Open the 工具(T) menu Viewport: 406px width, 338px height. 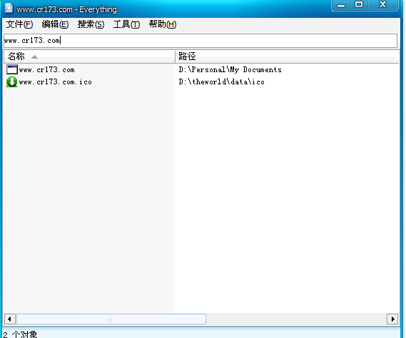tap(126, 24)
